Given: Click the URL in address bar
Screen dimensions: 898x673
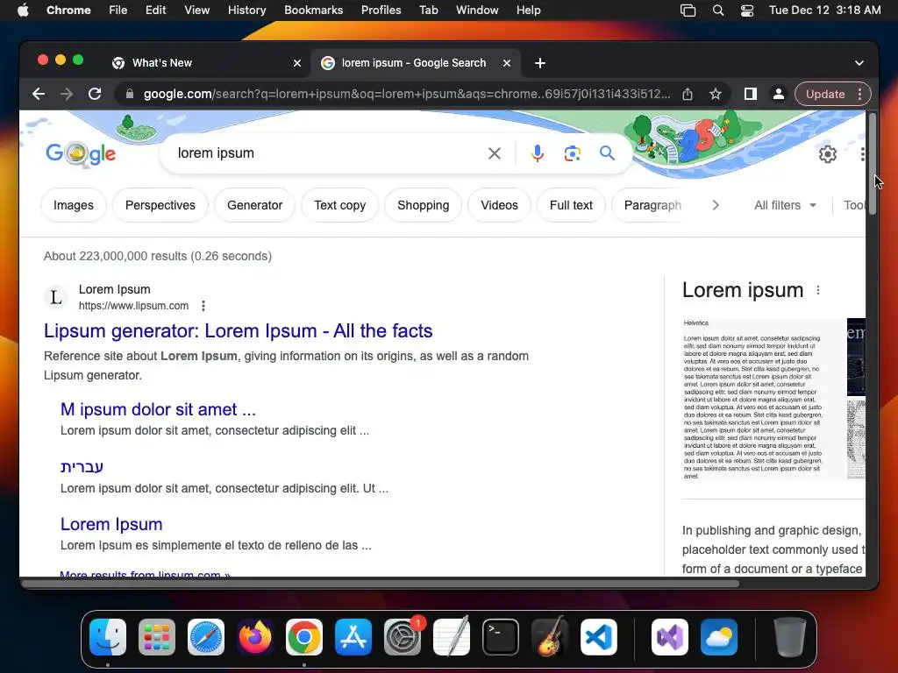Looking at the screenshot, I should 407,94.
